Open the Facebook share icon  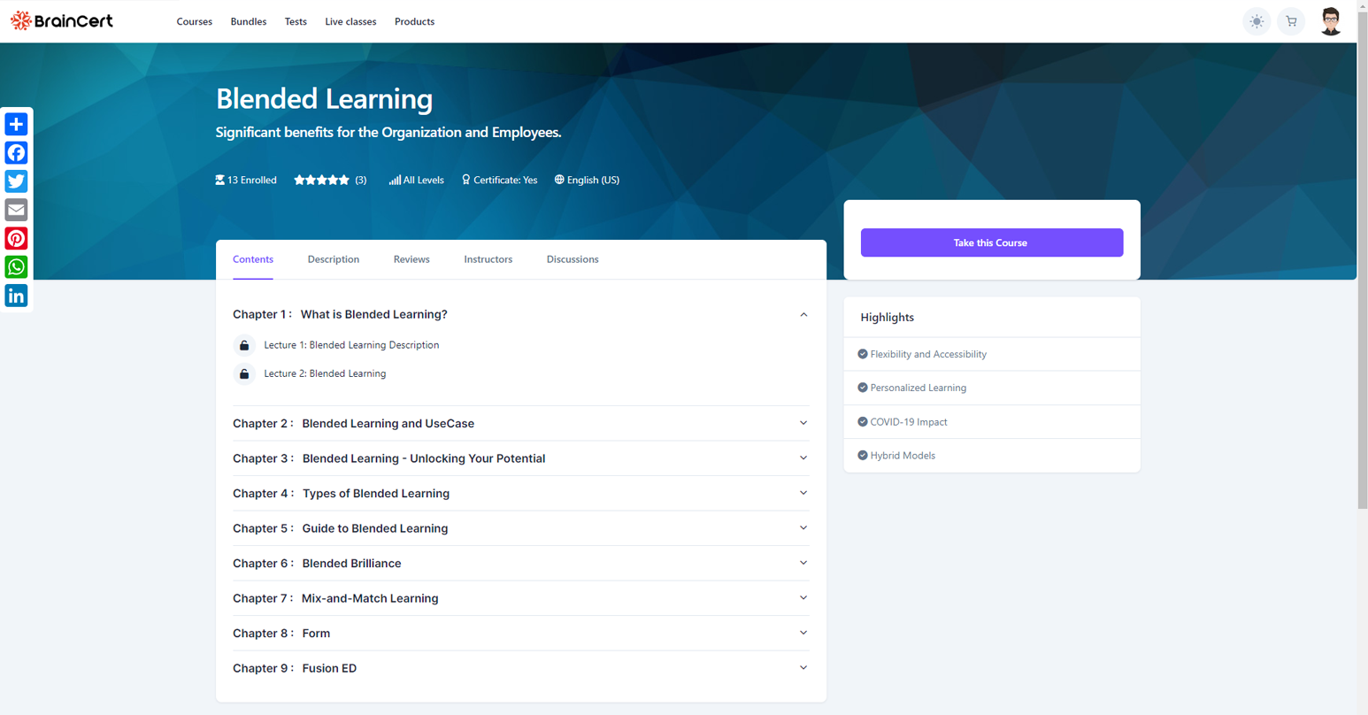coord(16,152)
